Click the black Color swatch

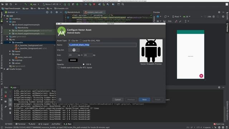(73, 60)
